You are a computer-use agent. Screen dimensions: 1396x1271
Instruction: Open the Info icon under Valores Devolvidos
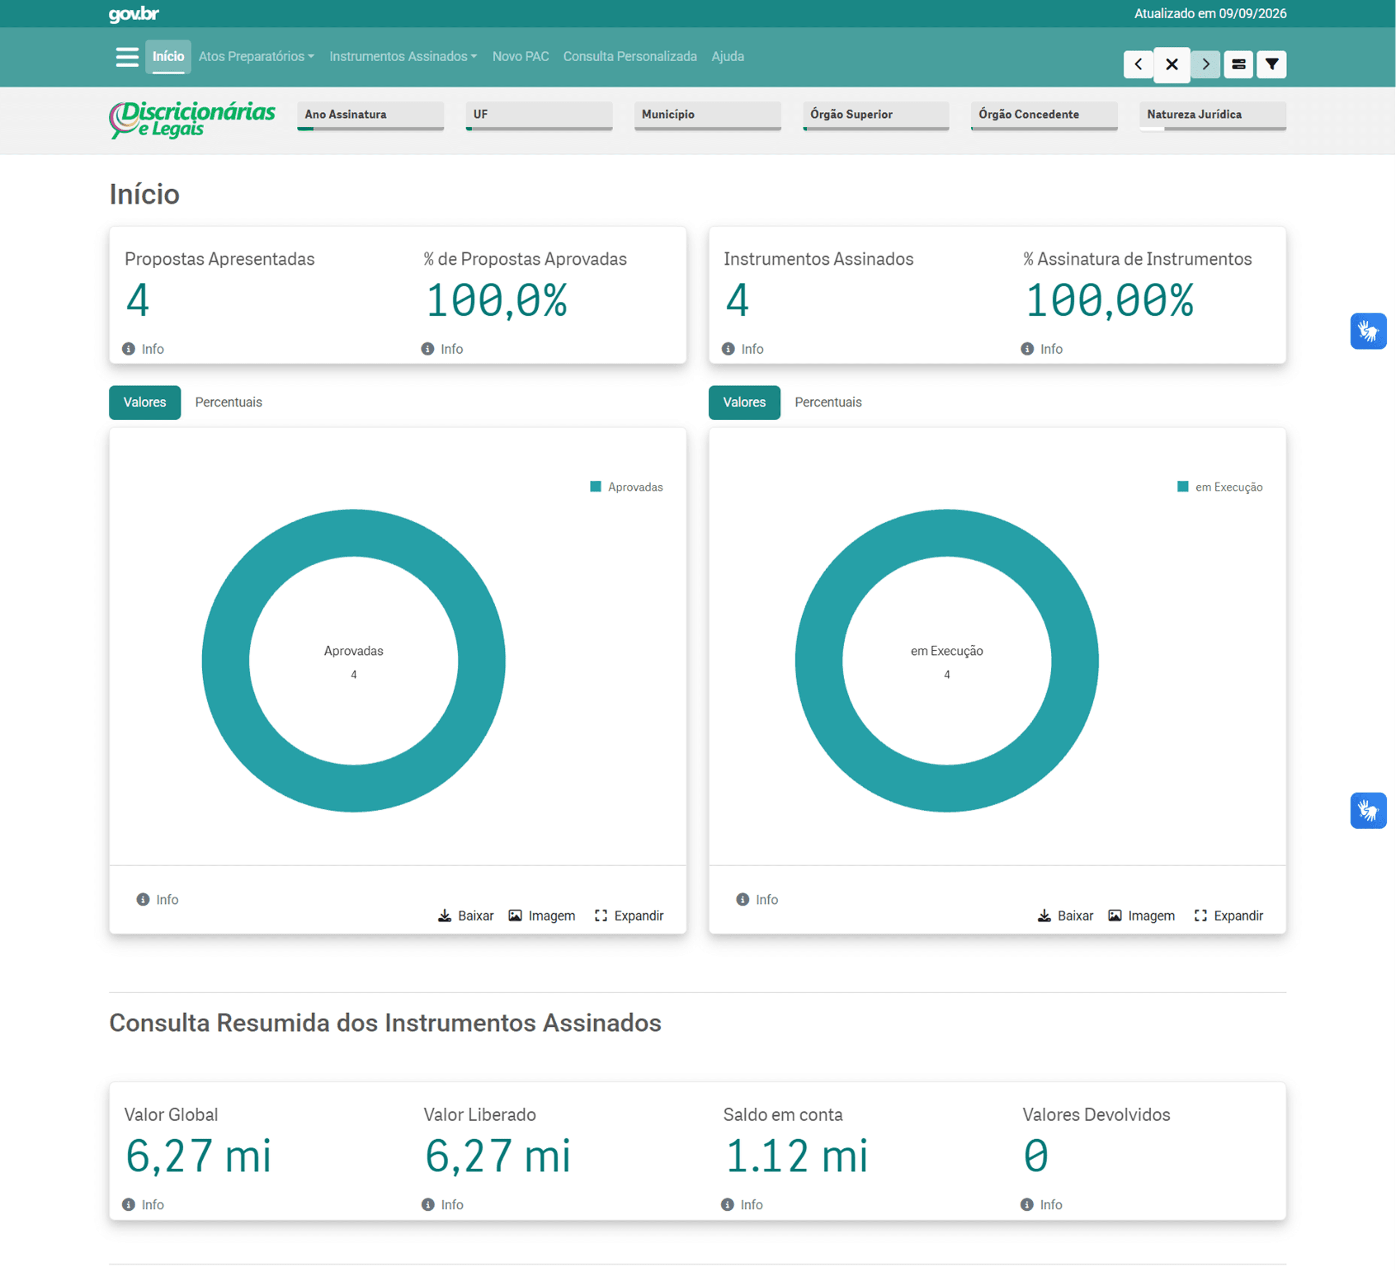(x=1027, y=1205)
